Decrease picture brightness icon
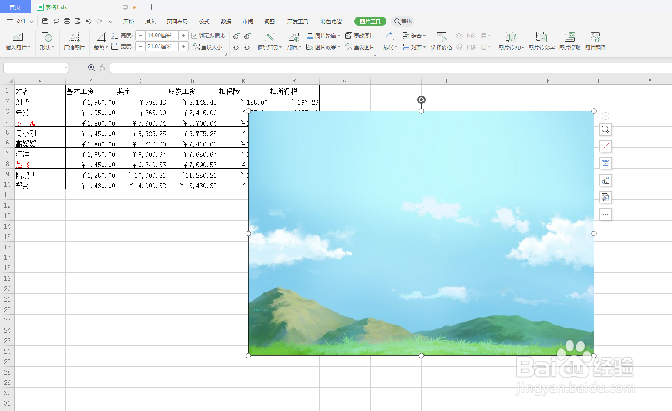Screen dimensions: 672x411 (248, 47)
